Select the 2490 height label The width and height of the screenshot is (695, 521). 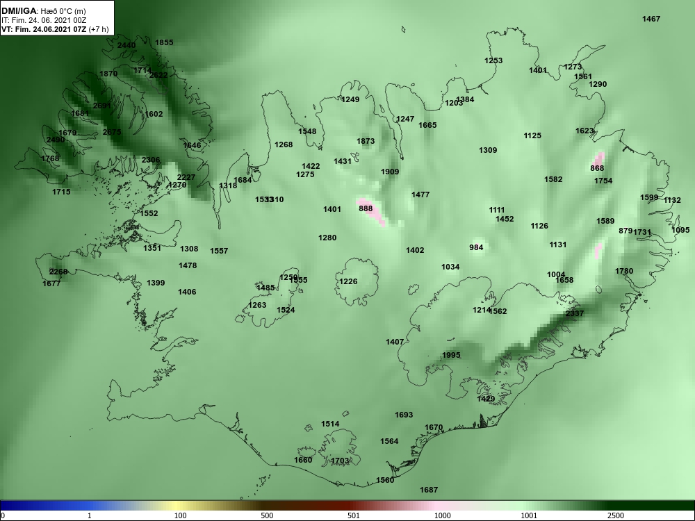click(x=56, y=140)
